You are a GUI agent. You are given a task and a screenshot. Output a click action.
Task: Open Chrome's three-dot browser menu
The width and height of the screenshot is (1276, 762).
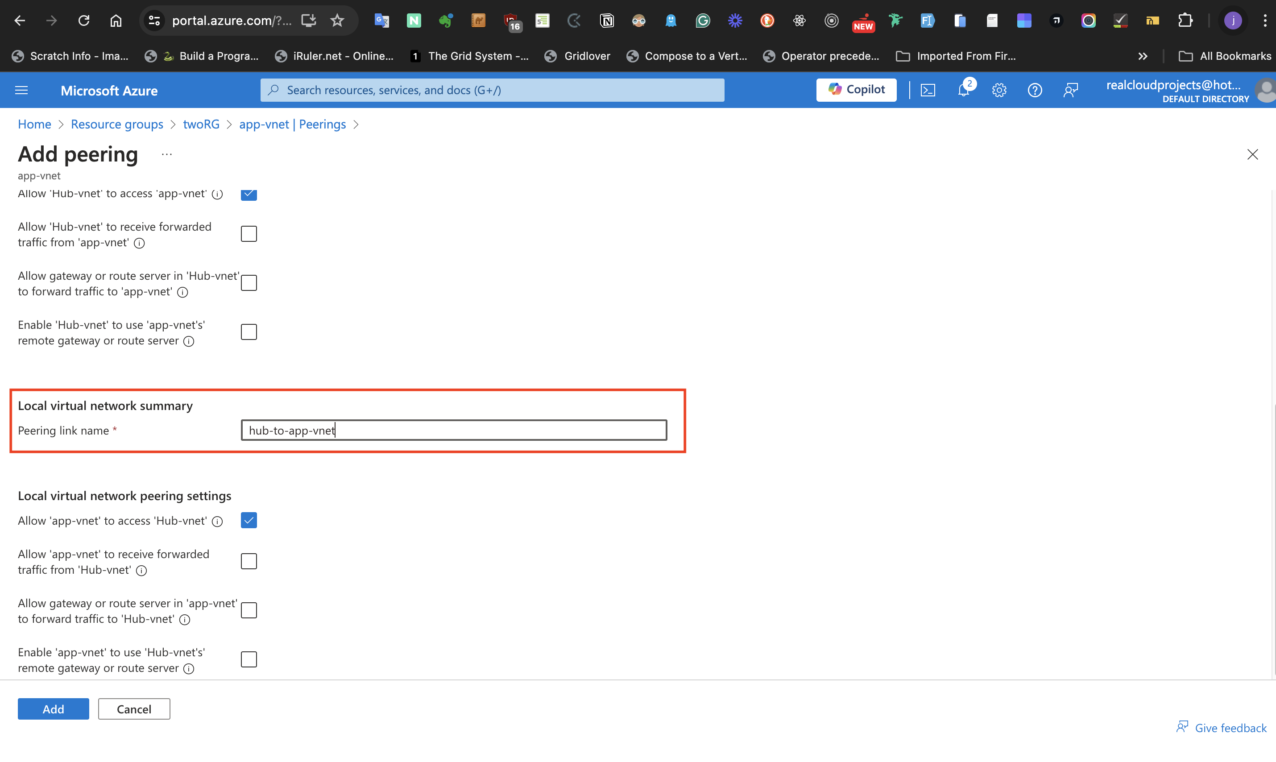(1265, 21)
